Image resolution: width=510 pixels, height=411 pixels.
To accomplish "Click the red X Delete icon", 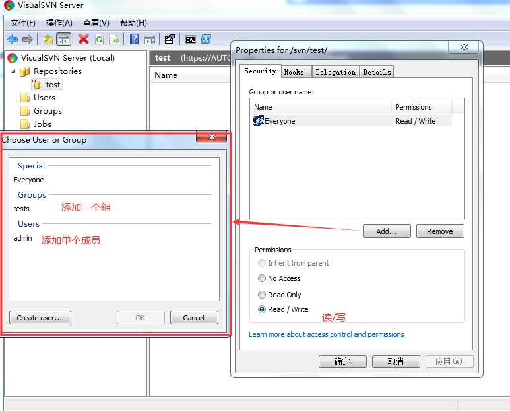I will pyautogui.click(x=84, y=40).
